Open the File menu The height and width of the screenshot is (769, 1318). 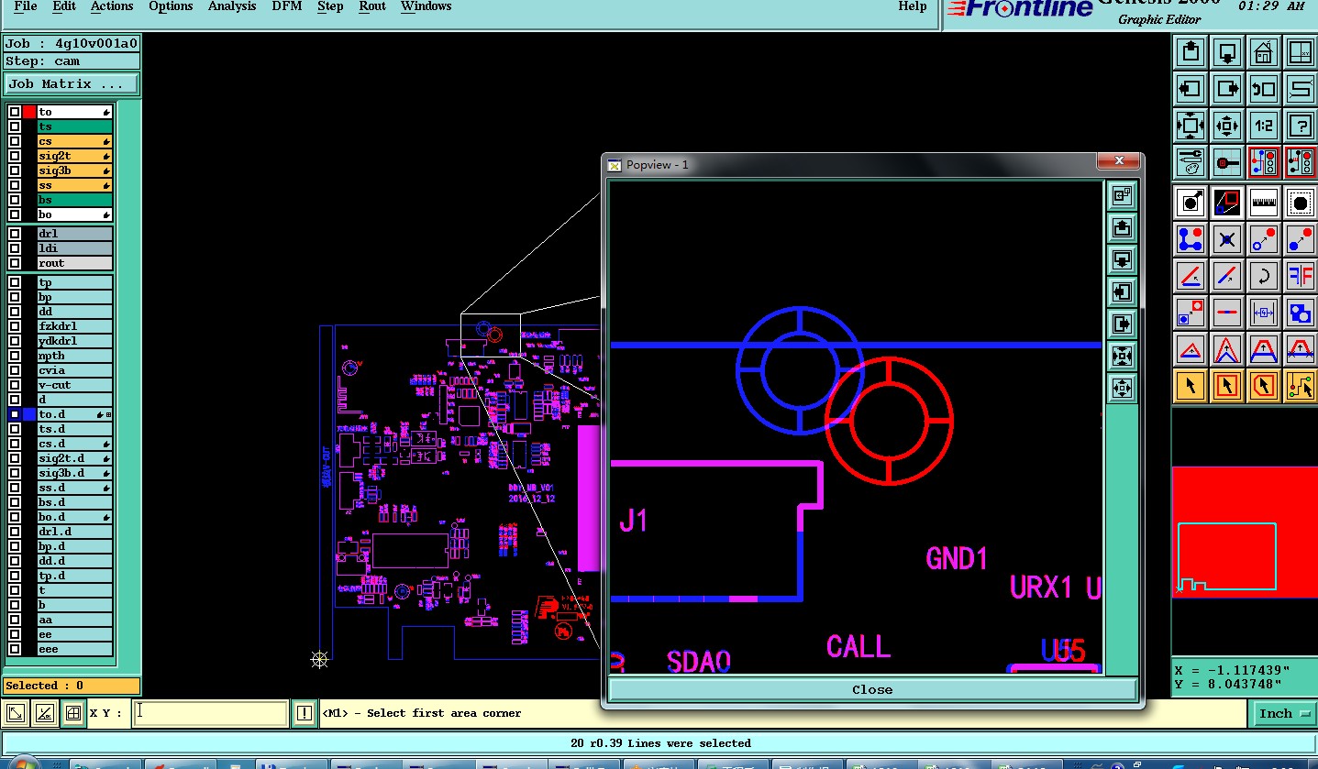26,6
